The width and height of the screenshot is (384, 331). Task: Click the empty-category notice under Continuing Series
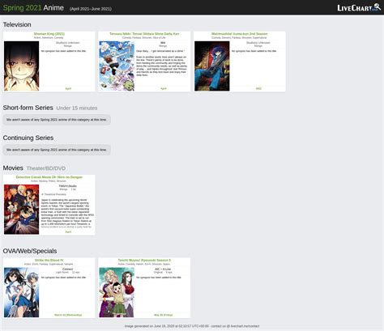(57, 150)
